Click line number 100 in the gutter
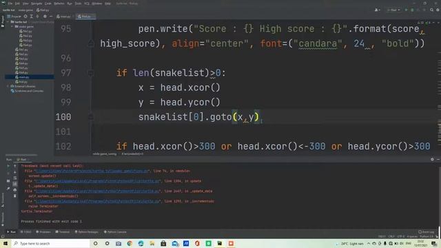The height and width of the screenshot is (248, 441). pos(63,117)
